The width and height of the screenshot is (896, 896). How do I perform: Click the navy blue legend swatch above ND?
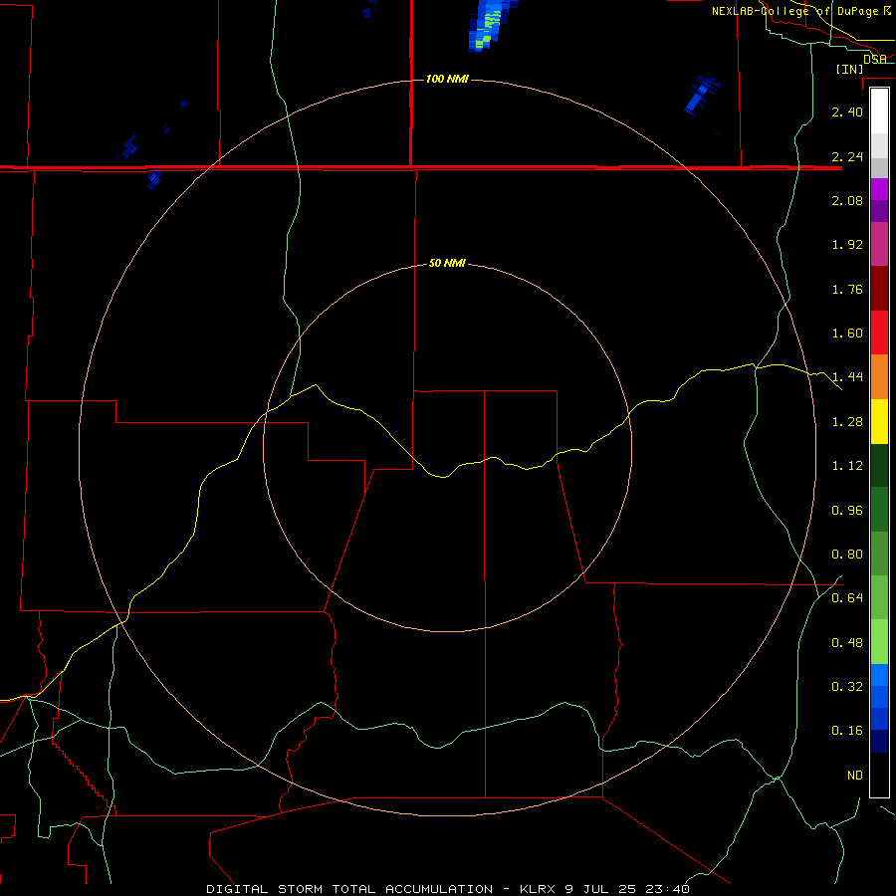pyautogui.click(x=879, y=742)
